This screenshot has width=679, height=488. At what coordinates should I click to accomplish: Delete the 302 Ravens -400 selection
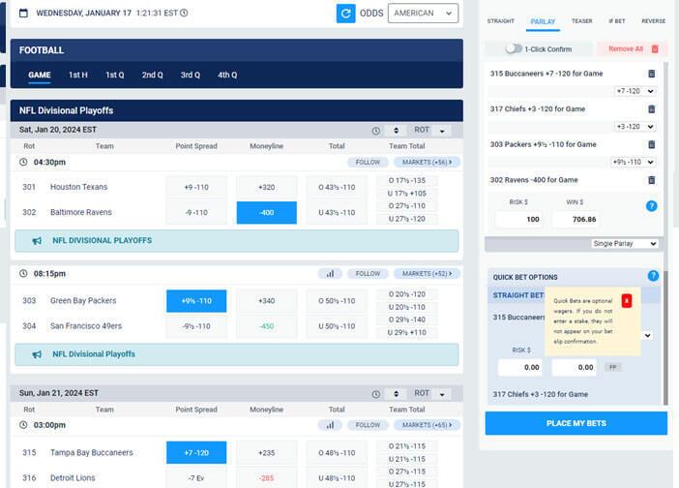651,180
